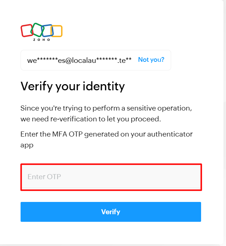Click the "Enter the MFA OTP generated" line
The height and width of the screenshot is (246, 226).
click(x=107, y=134)
